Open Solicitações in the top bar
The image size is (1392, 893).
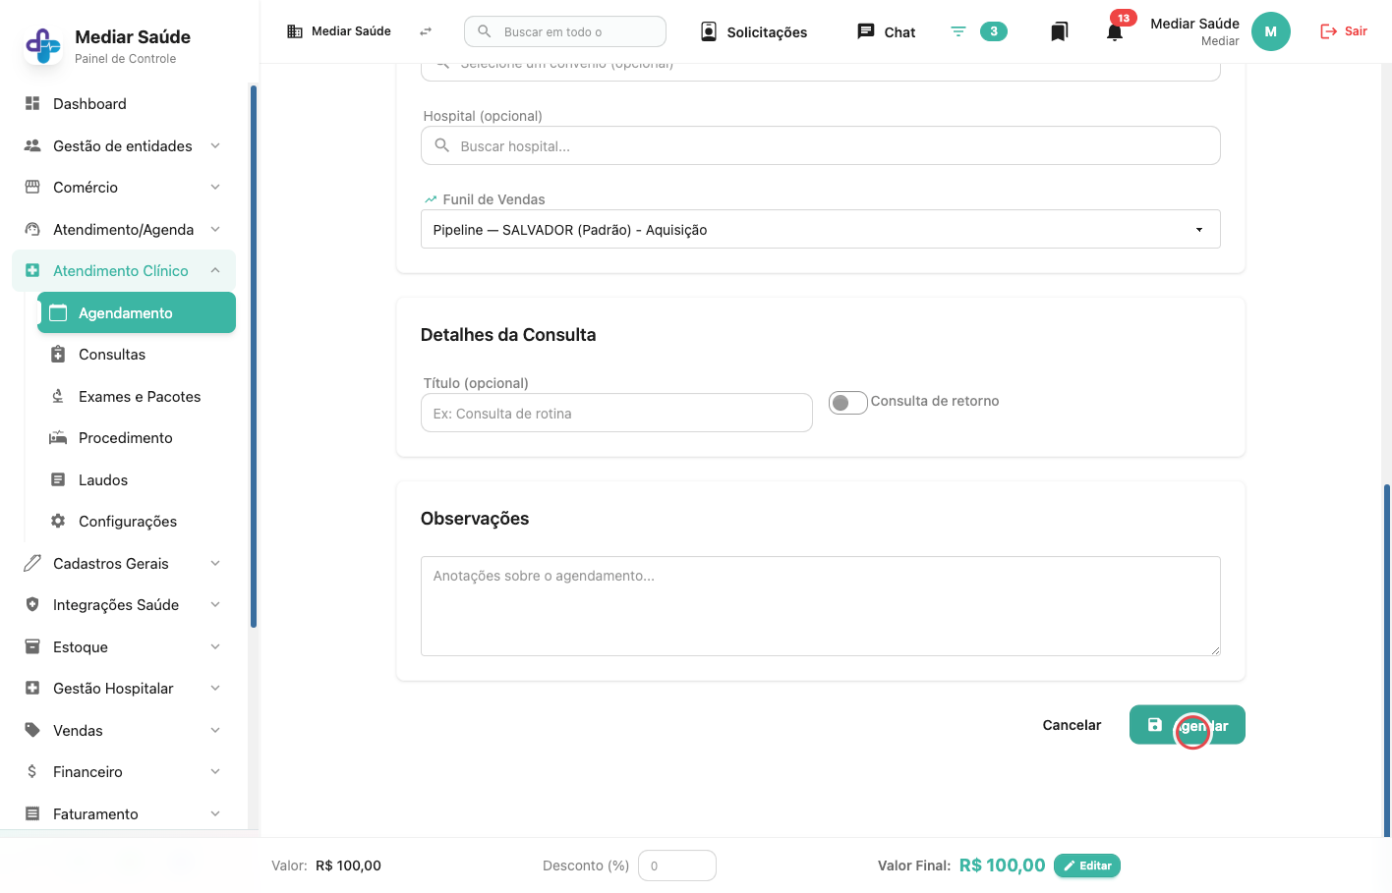coord(754,31)
